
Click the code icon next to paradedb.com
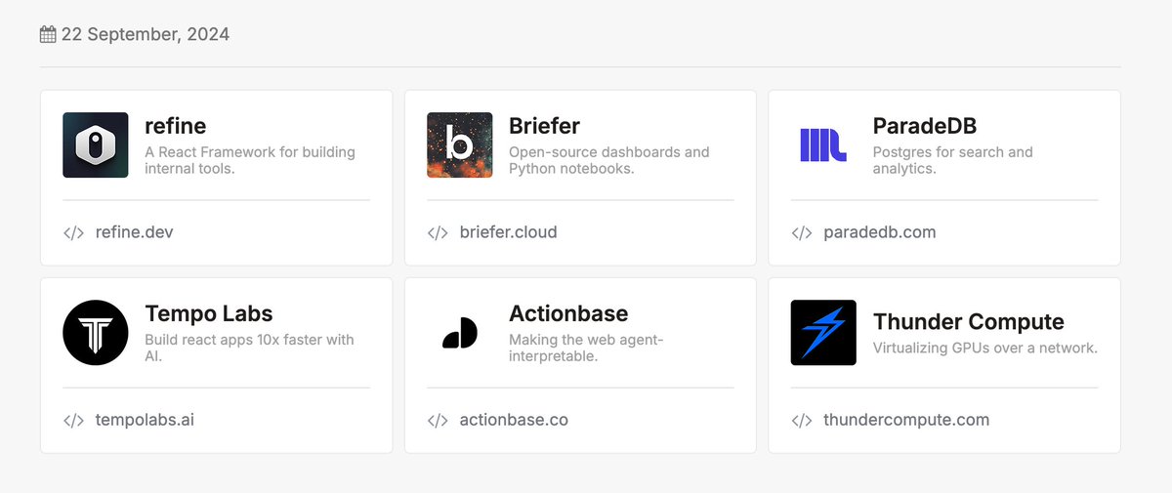tap(801, 232)
